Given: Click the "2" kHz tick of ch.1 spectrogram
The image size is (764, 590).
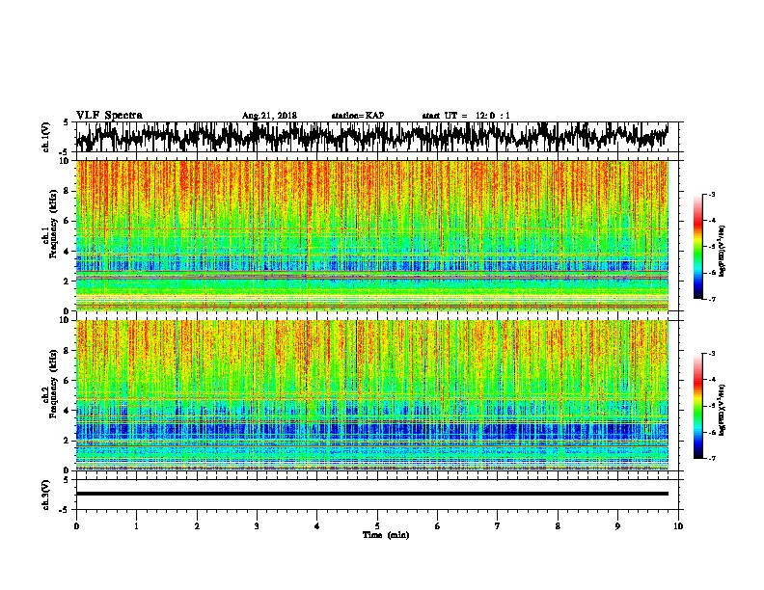Looking at the screenshot, I should point(68,281).
